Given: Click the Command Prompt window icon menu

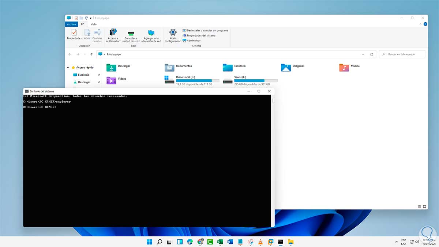Looking at the screenshot, I should [x=26, y=91].
